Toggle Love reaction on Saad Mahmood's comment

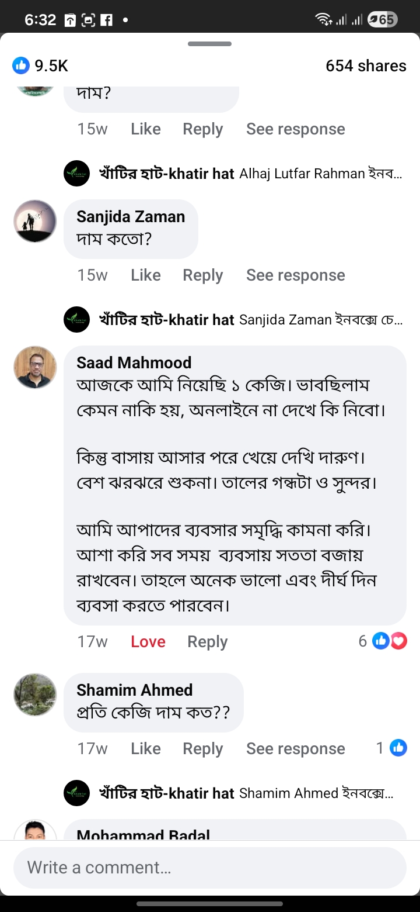click(x=148, y=641)
